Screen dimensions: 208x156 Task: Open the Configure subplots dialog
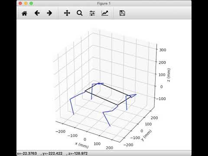click(92, 13)
